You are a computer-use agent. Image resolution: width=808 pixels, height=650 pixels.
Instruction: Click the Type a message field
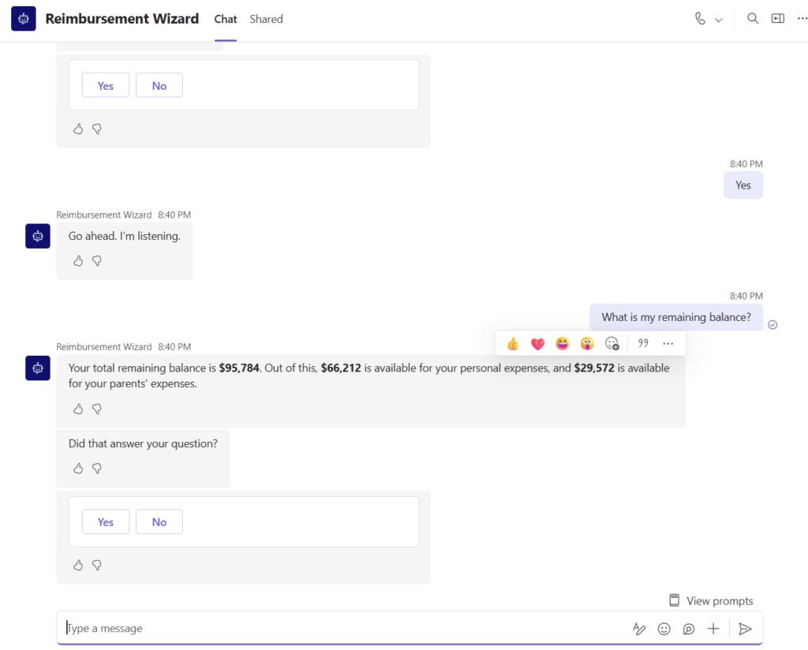pos(339,629)
